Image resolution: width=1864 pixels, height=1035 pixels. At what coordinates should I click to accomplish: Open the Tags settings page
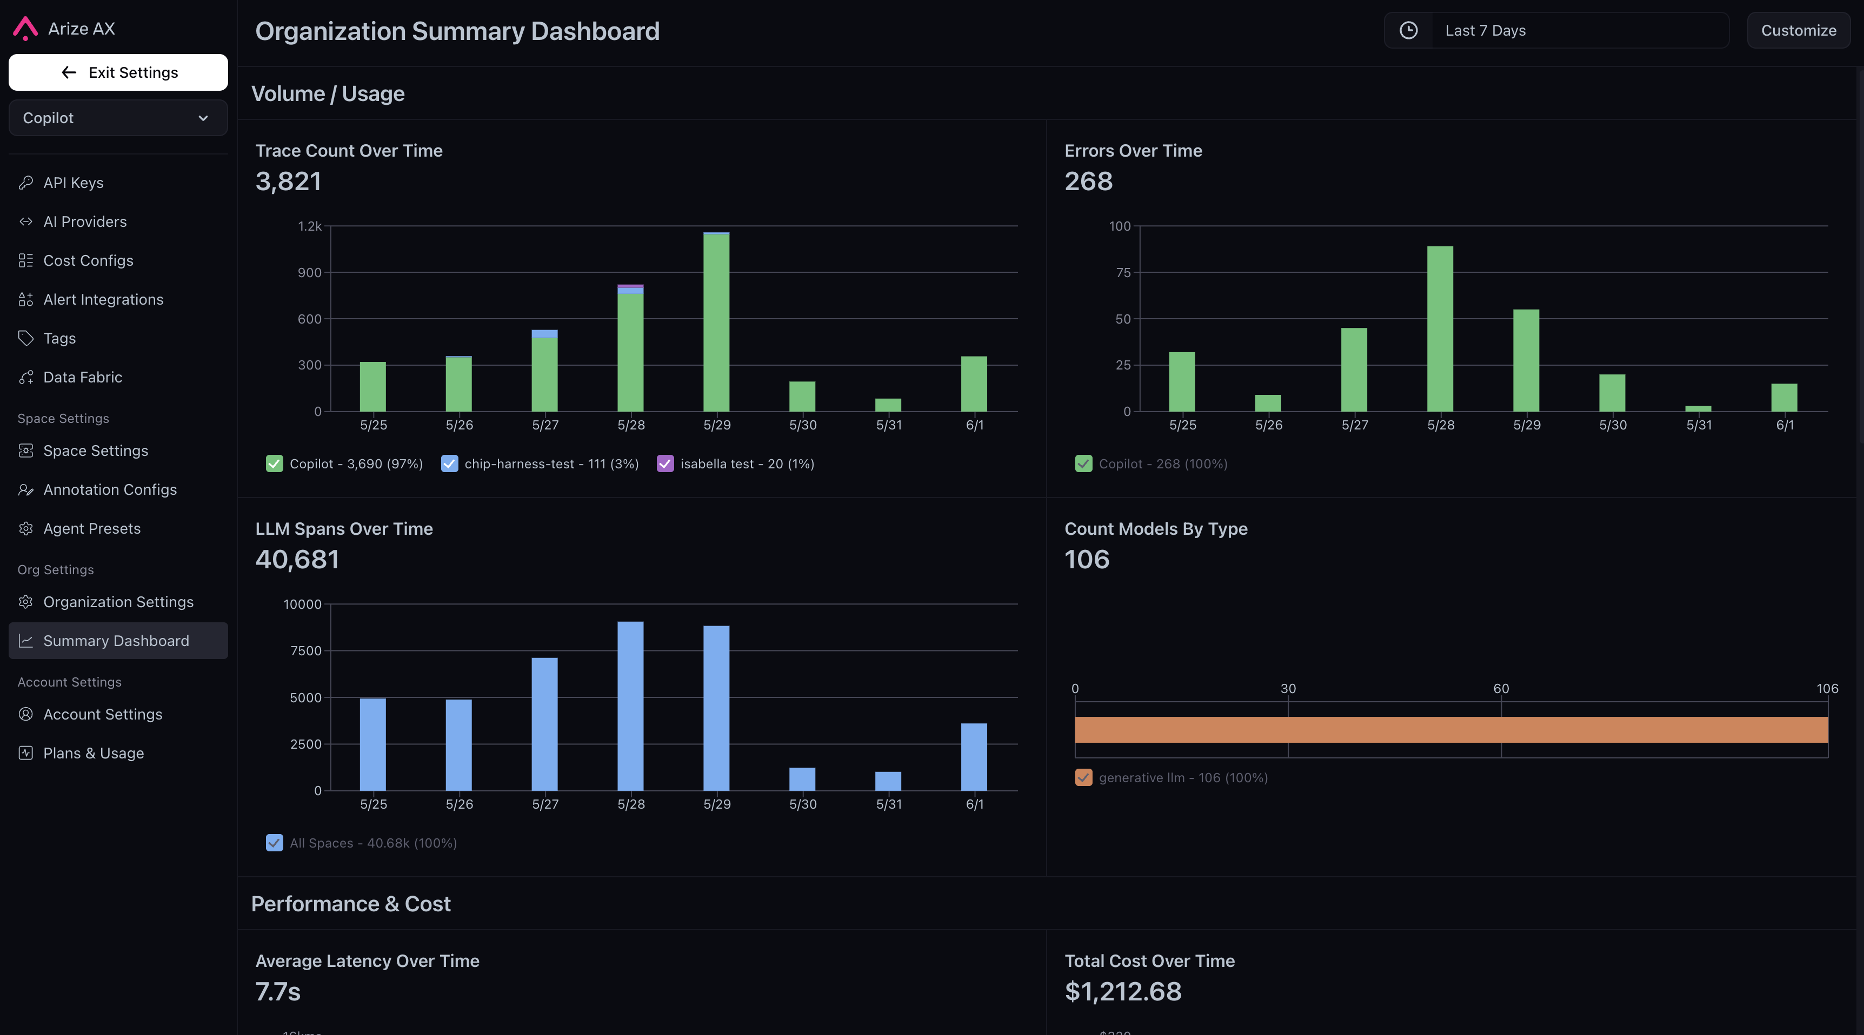click(x=118, y=338)
